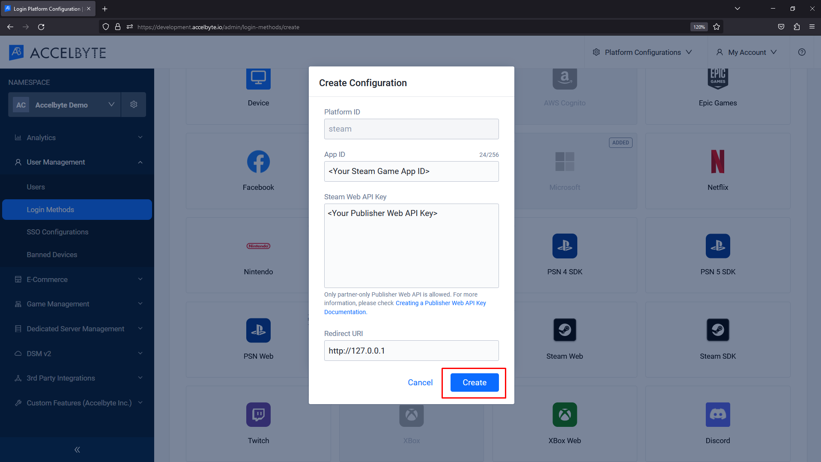Open the Users menu item
The width and height of the screenshot is (821, 462).
77,187
